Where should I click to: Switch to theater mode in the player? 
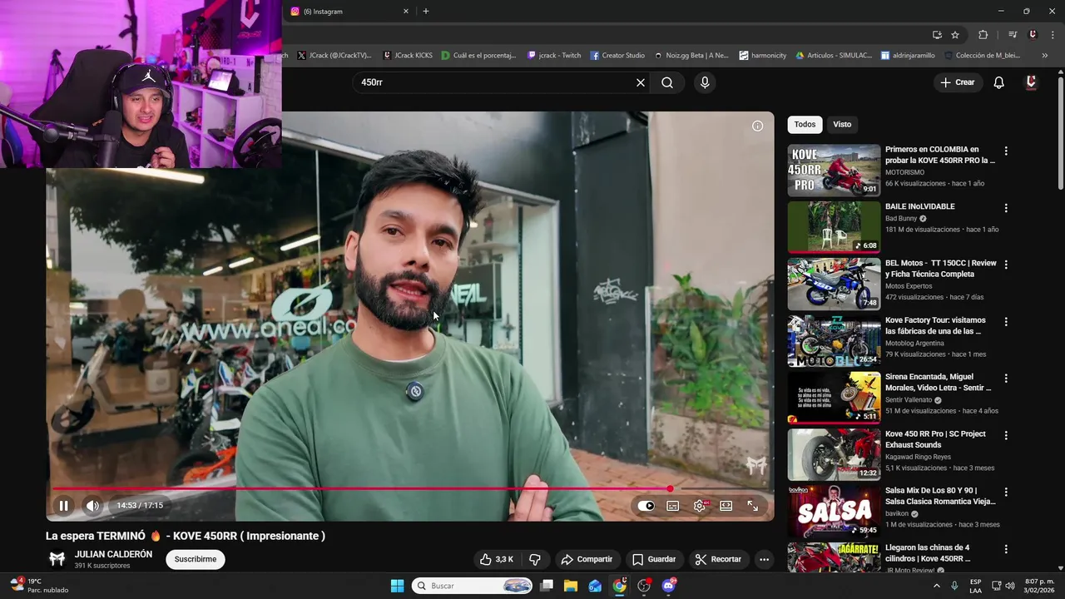(x=726, y=505)
